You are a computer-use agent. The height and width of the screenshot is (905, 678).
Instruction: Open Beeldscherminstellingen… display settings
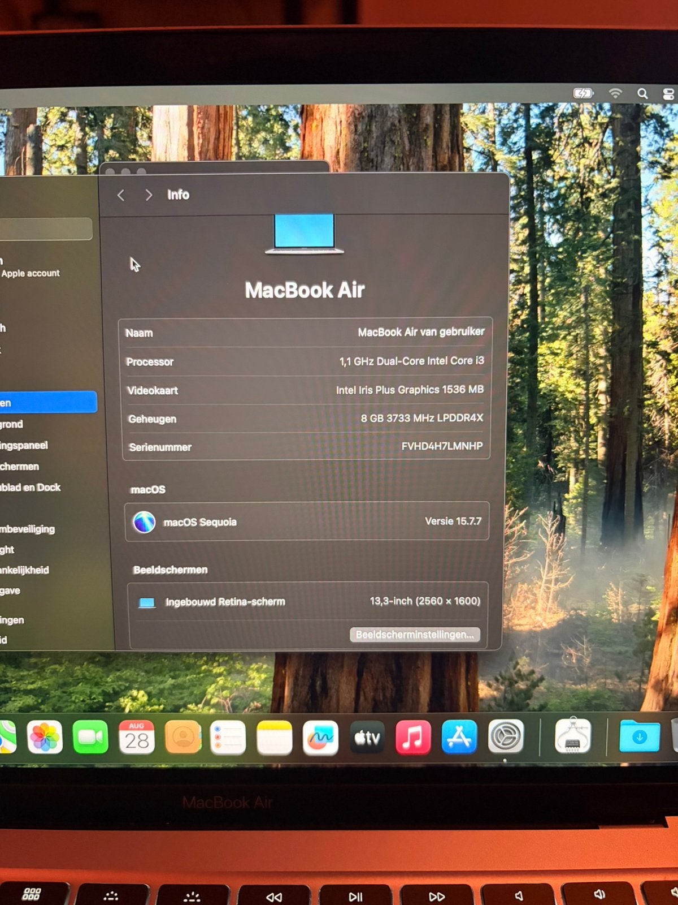point(415,635)
